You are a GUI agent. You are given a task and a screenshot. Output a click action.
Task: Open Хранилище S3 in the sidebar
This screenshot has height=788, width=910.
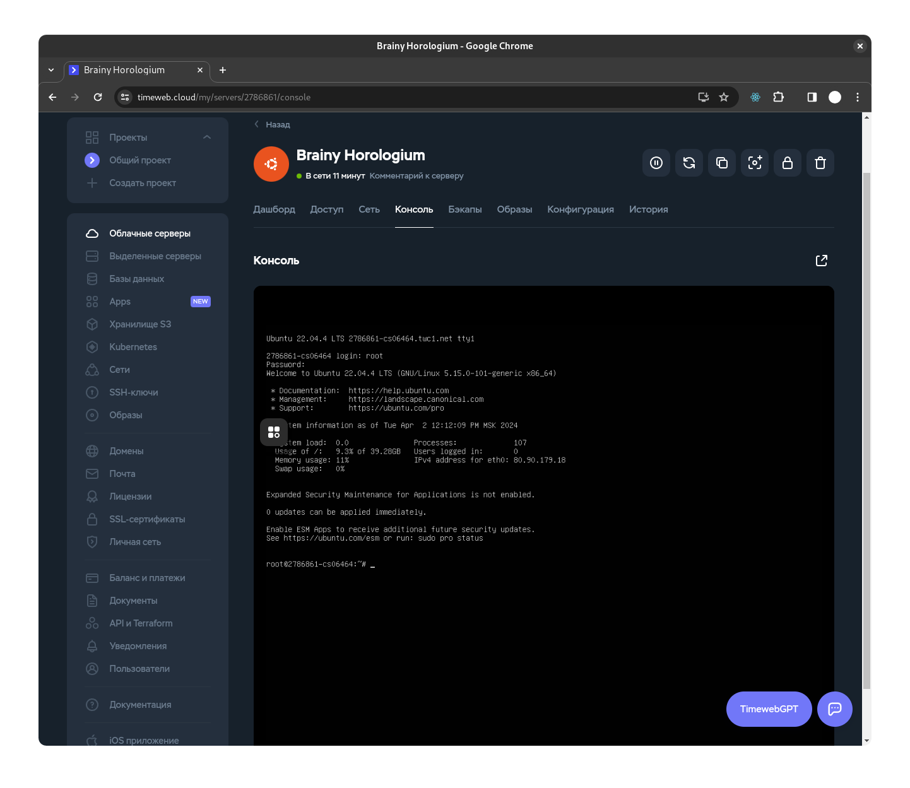(x=140, y=324)
